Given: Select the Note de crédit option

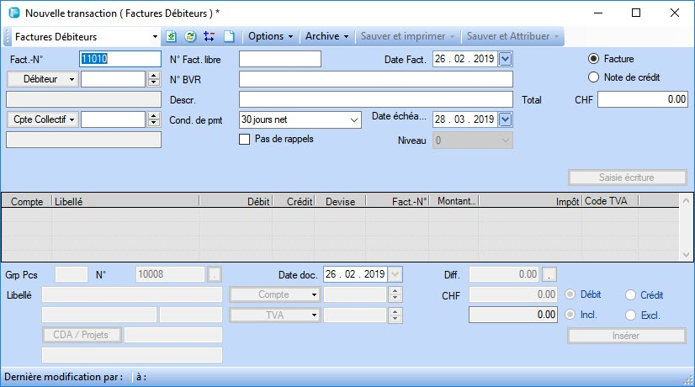Looking at the screenshot, I should (x=594, y=77).
